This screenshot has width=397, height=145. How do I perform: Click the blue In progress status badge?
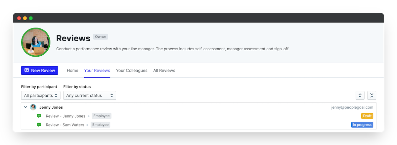pyautogui.click(x=362, y=125)
